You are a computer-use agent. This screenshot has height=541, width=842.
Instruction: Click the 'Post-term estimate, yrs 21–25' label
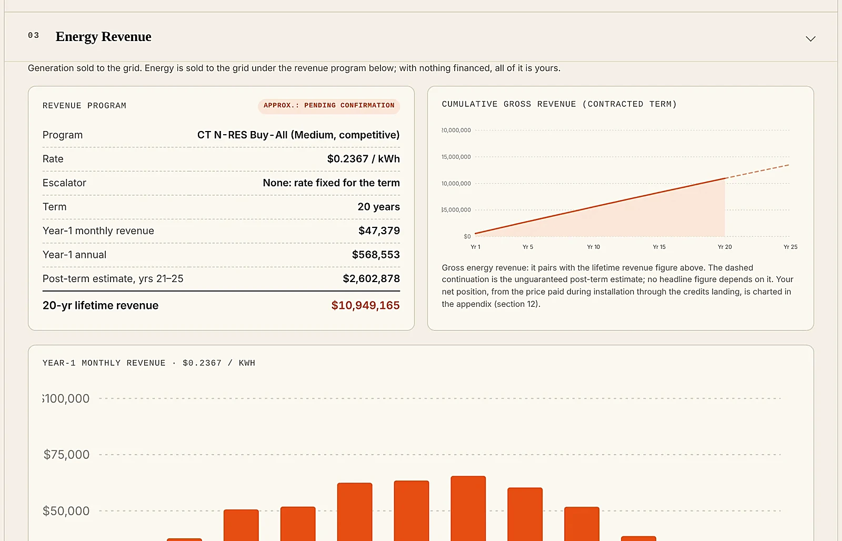(x=113, y=278)
